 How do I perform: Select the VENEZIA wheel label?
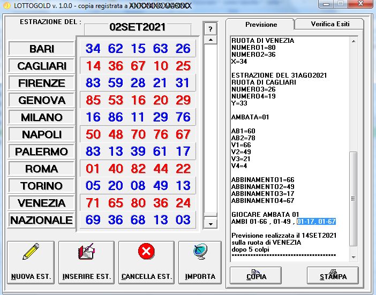pos(41,203)
